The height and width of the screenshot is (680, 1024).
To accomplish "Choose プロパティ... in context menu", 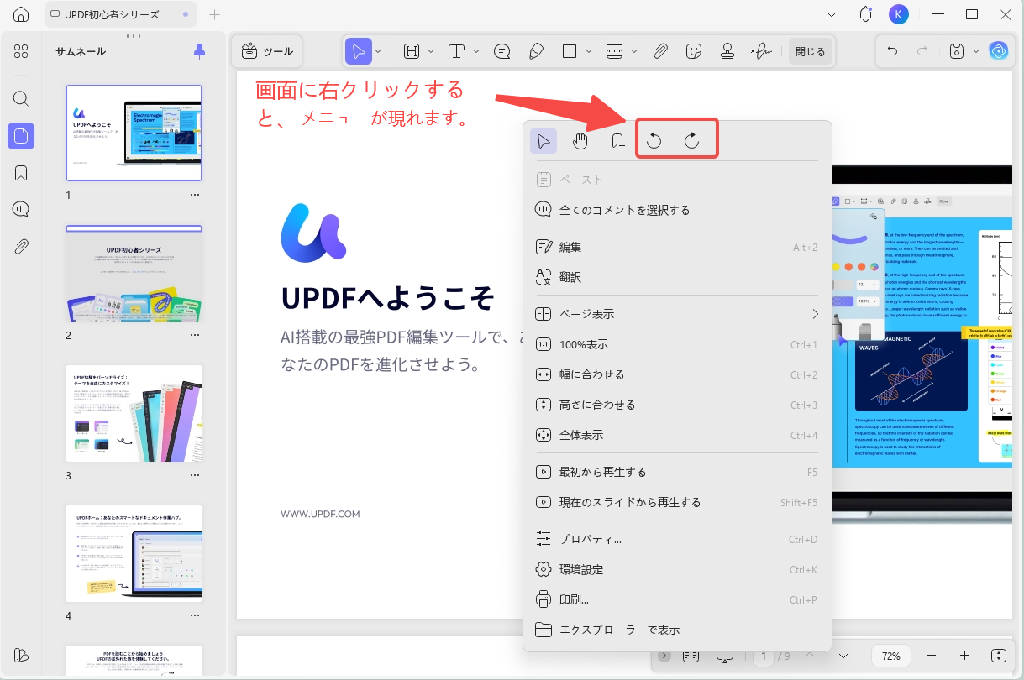I will click(677, 539).
